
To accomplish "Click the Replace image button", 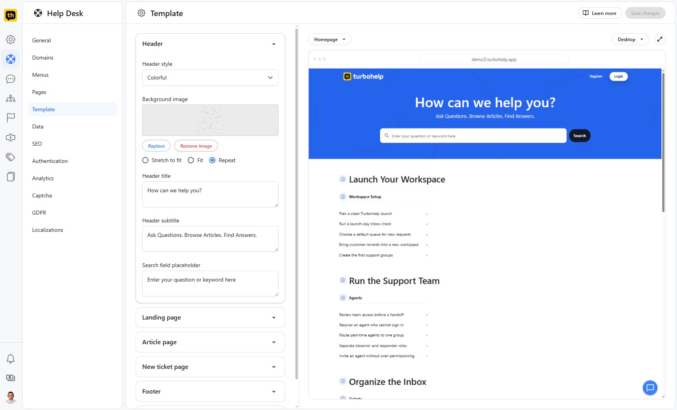I will pos(156,146).
